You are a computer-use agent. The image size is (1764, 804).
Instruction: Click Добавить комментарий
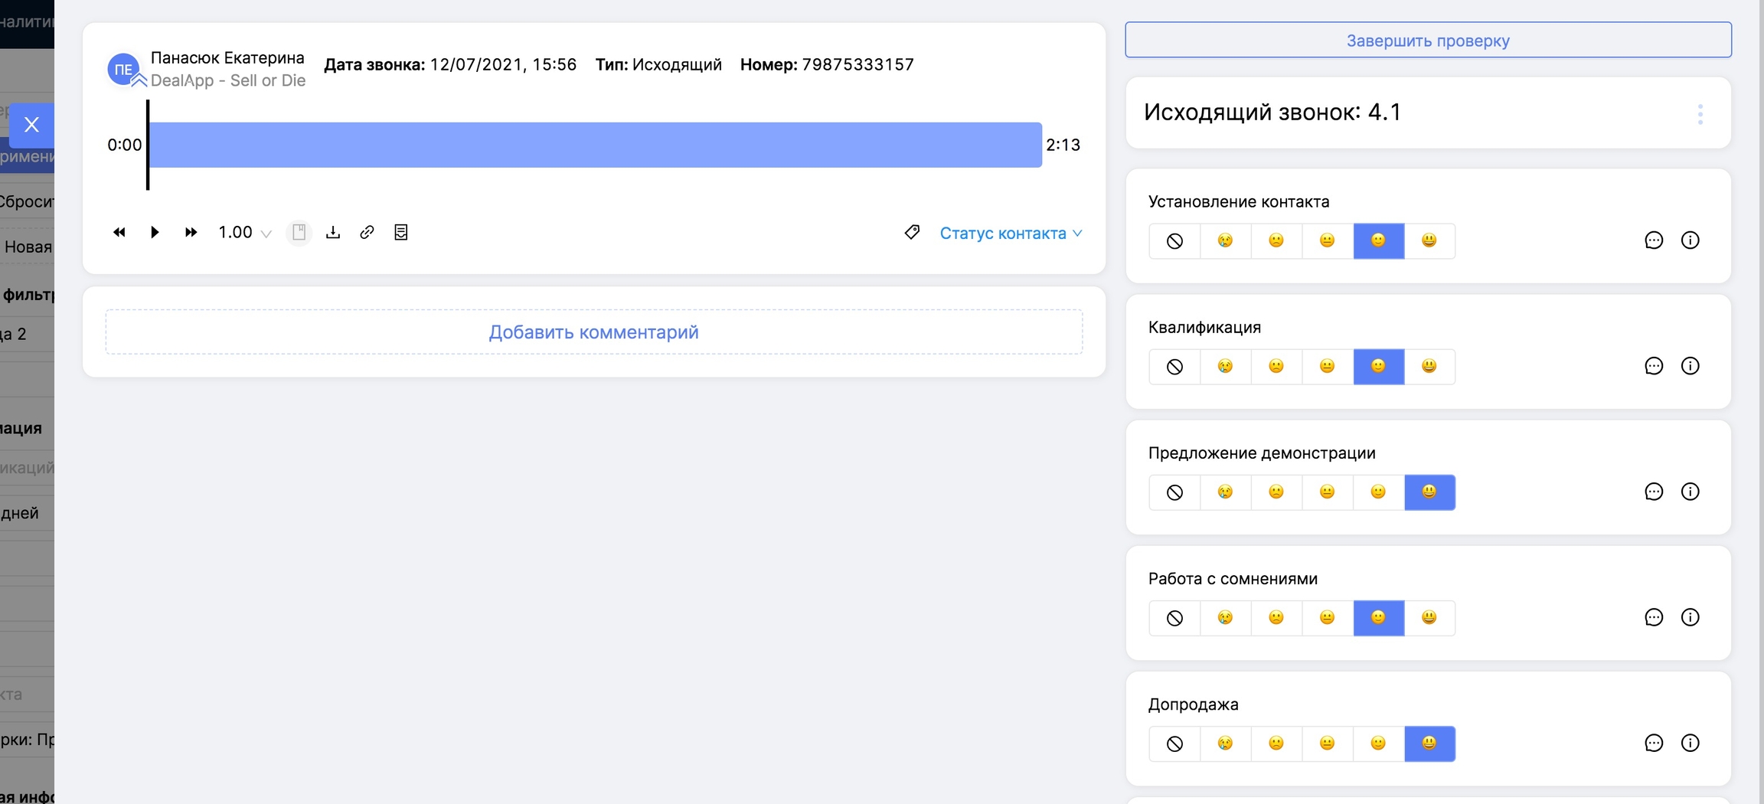point(593,332)
